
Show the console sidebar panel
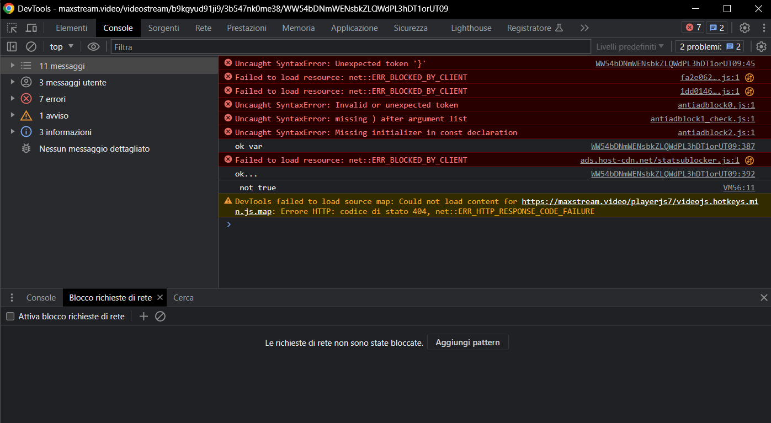point(12,47)
